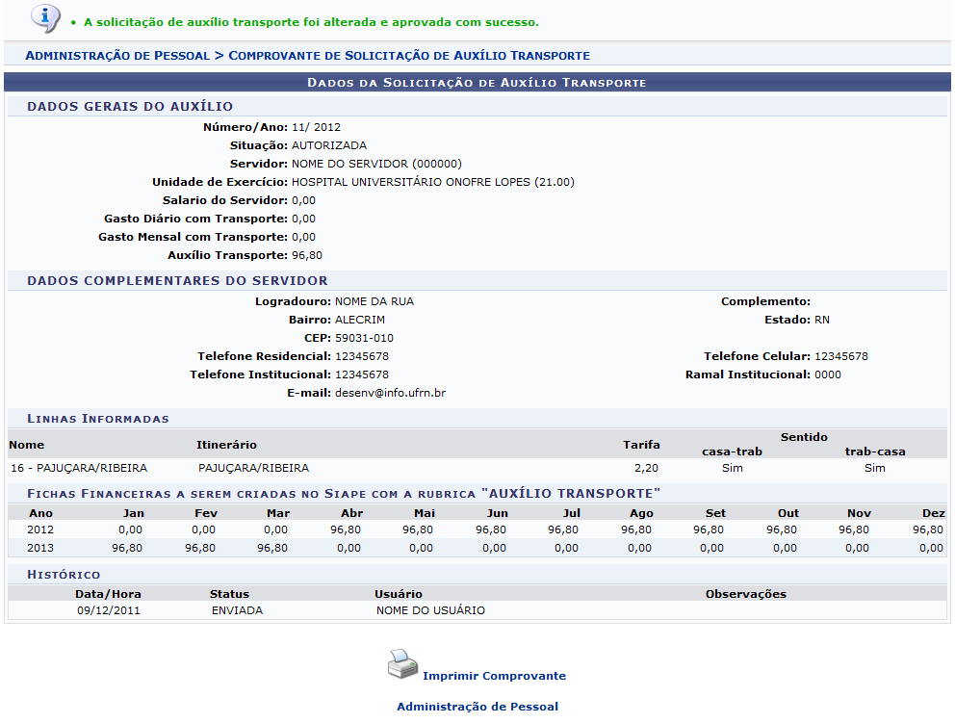
Task: Select the 2013 Jan value 96,80
Action: (x=127, y=548)
